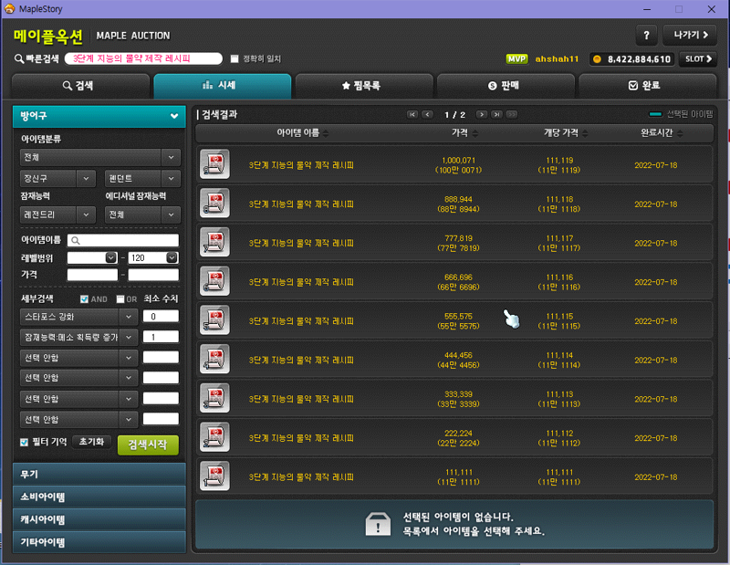Select the item row priced 555,575
730x565 pixels.
pos(454,320)
